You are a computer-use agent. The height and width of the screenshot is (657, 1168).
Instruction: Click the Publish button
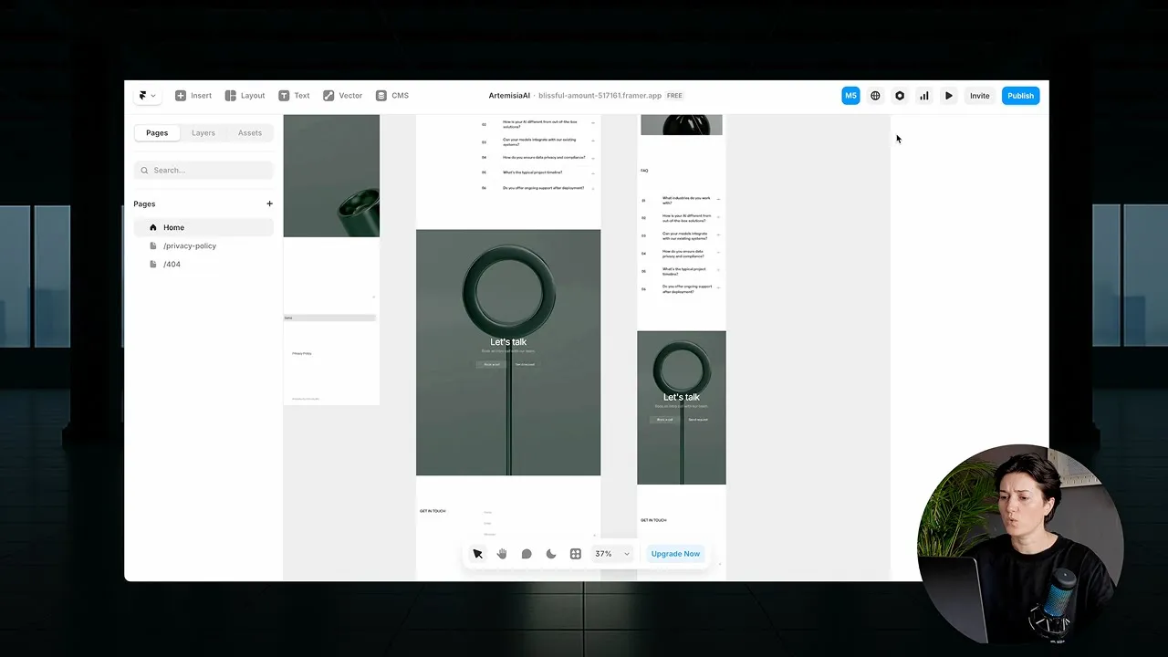tap(1020, 96)
